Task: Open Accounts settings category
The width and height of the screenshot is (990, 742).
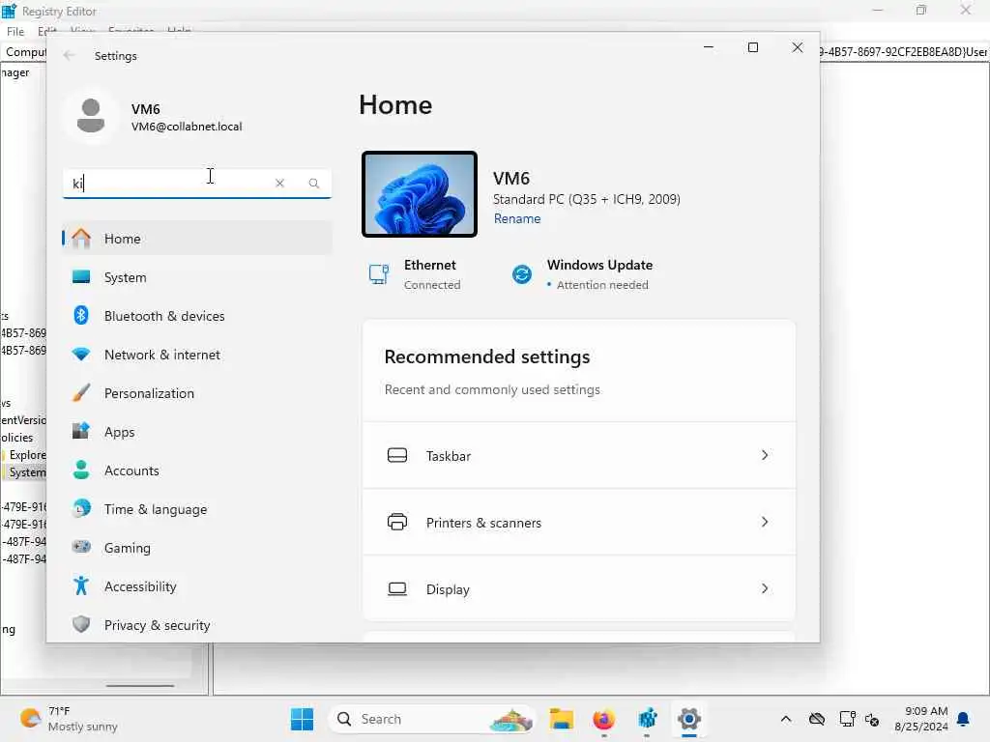Action: coord(197,471)
